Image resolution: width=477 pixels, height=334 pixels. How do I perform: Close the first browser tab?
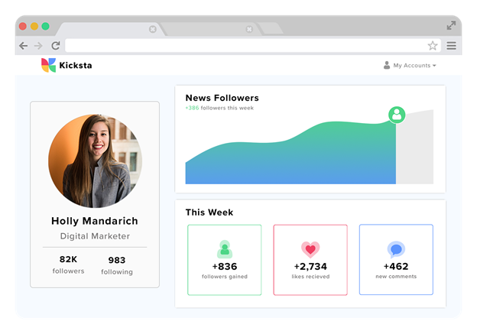tap(153, 29)
